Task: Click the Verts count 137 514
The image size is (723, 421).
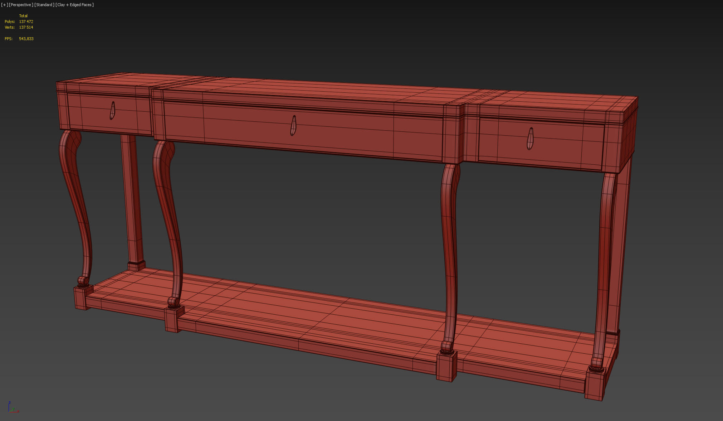Action: click(26, 27)
